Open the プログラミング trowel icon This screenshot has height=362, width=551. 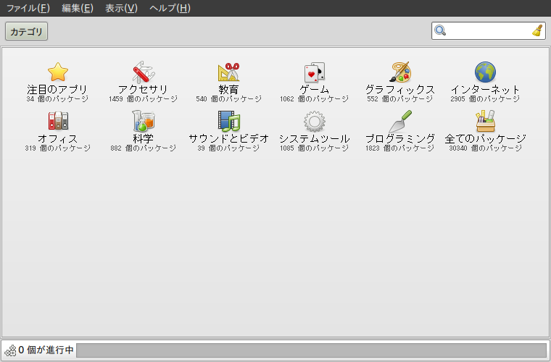[400, 122]
